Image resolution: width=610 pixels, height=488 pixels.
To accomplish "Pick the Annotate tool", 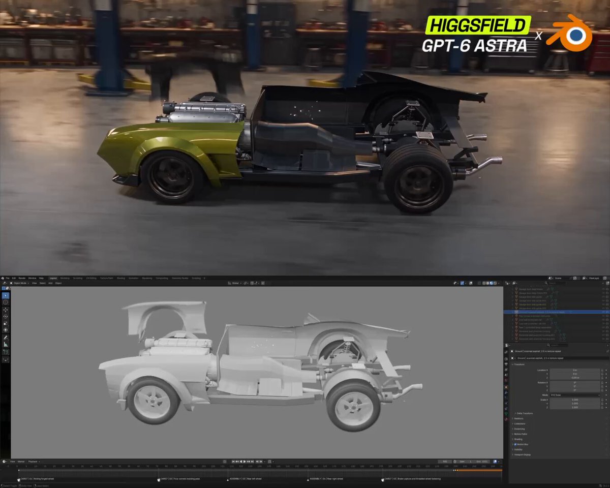I will click(x=6, y=338).
